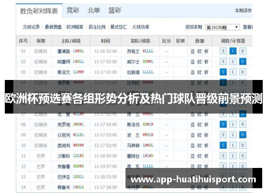Open the 胜负彩对阵表 tab

tap(39, 11)
